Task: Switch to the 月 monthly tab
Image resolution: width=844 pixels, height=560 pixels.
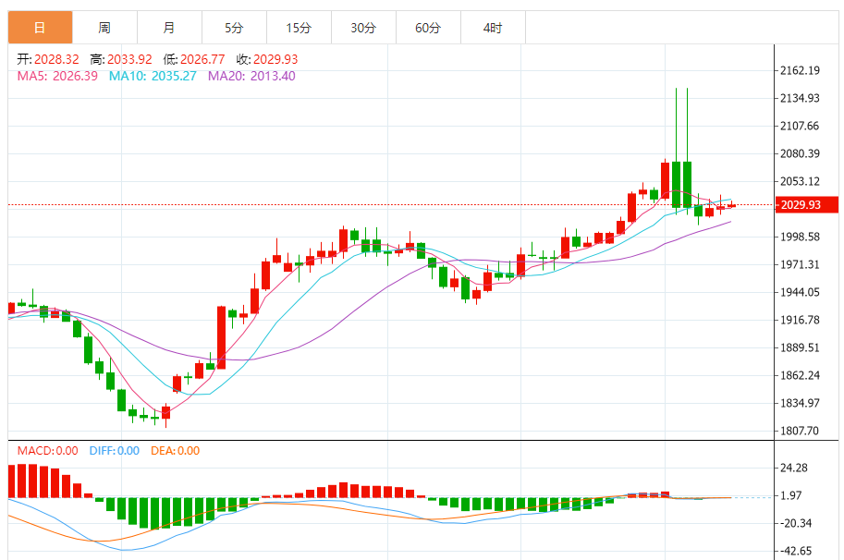Action: click(169, 28)
